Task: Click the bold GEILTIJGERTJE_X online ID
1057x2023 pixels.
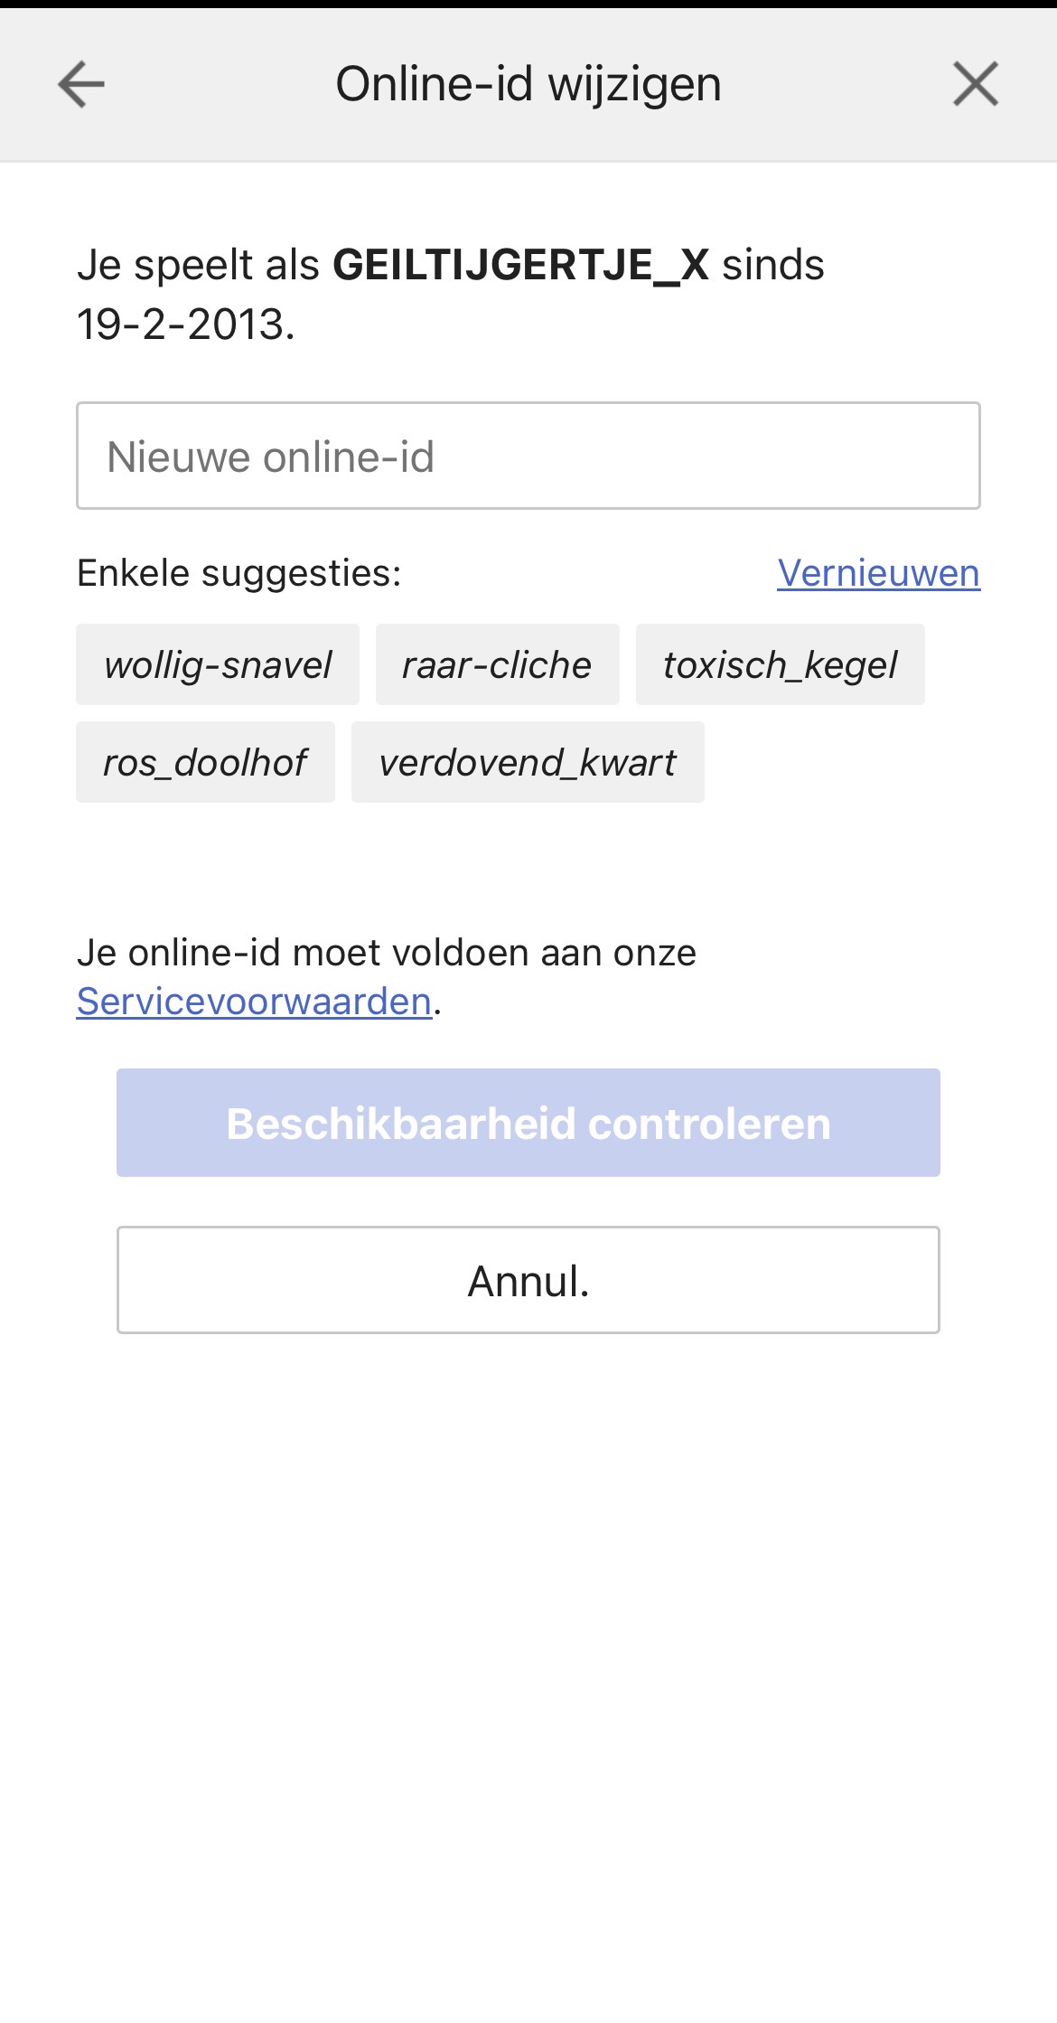Action: pos(520,266)
